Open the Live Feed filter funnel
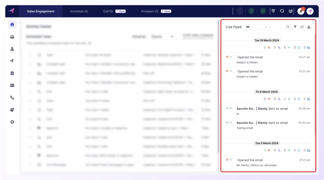This screenshot has width=324, height=180. (x=295, y=27)
